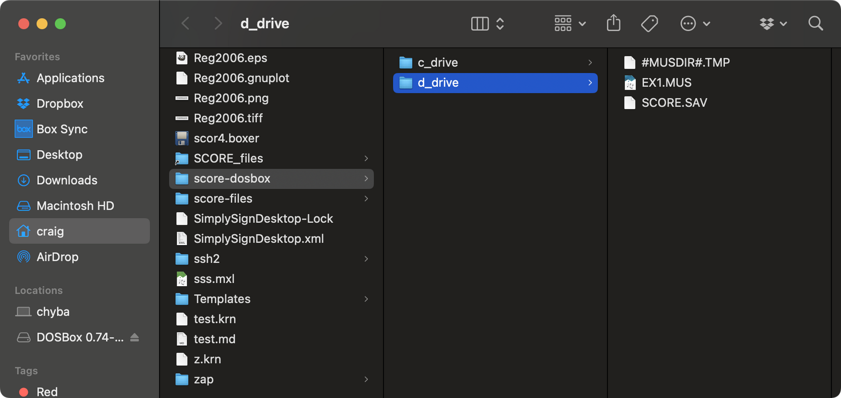Screen dimensions: 841x398
Task: Select Applications in Favorites sidebar
Action: tap(70, 78)
